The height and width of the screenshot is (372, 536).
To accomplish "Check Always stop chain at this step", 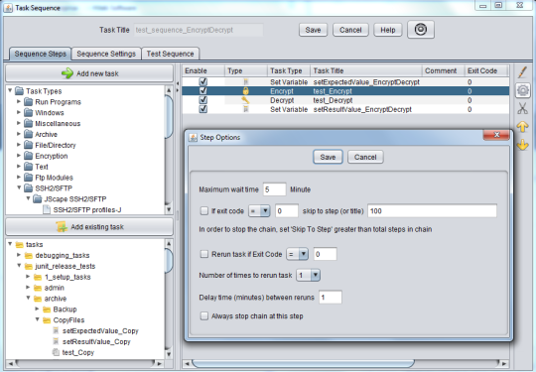I will (x=204, y=316).
